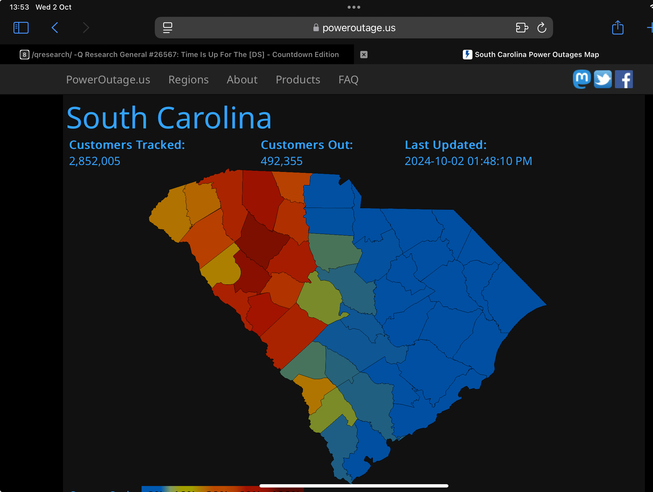The width and height of the screenshot is (653, 492).
Task: Go forward with the forward arrow
Action: click(86, 28)
